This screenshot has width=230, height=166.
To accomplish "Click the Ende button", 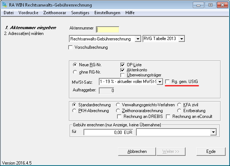I will (211, 151).
